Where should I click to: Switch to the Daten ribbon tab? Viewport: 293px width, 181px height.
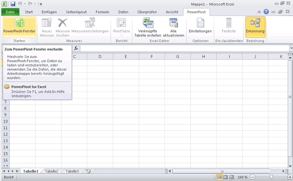[123, 12]
